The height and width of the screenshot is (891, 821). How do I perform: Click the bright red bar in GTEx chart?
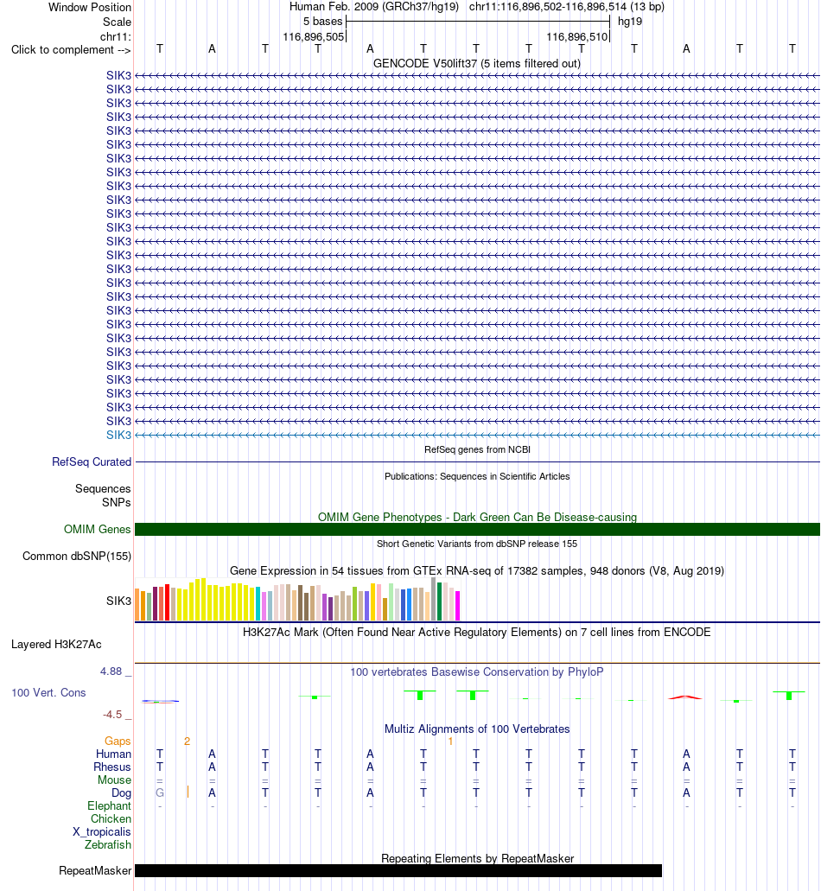tap(168, 602)
